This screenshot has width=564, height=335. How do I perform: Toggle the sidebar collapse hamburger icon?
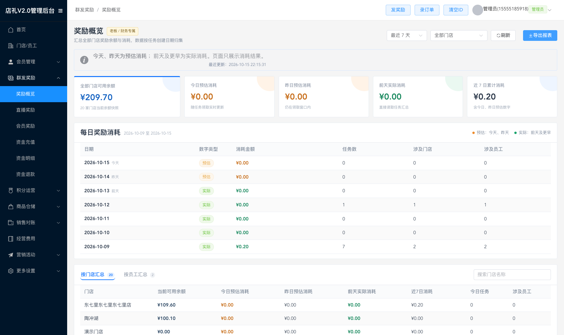point(60,11)
